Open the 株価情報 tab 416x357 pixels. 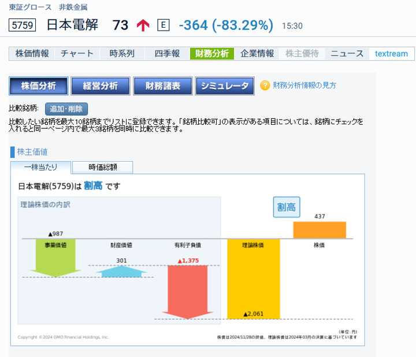[x=32, y=54]
